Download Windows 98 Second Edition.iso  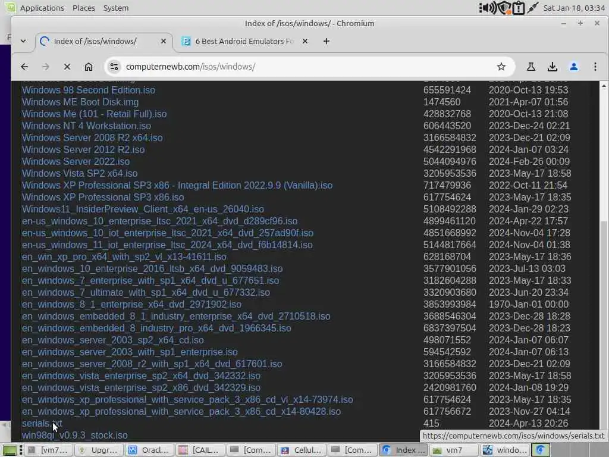pos(89,90)
